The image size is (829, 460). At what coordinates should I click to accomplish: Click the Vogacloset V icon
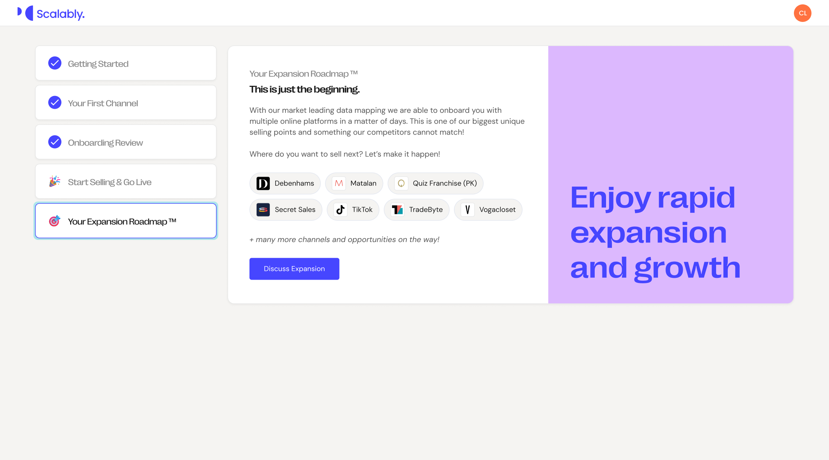(x=468, y=210)
